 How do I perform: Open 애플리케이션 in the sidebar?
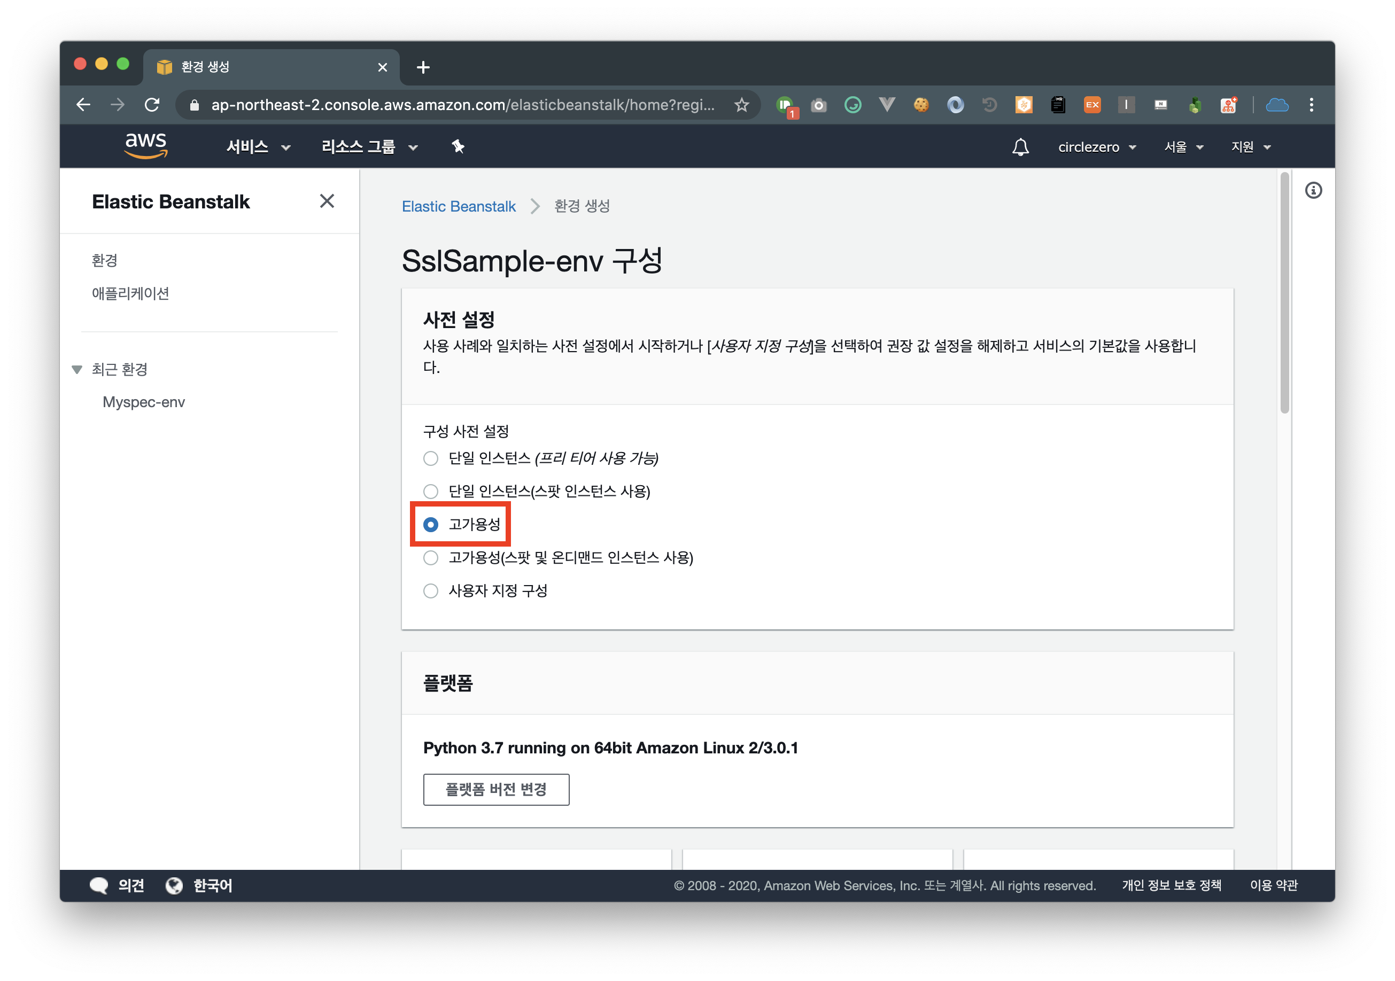tap(130, 293)
